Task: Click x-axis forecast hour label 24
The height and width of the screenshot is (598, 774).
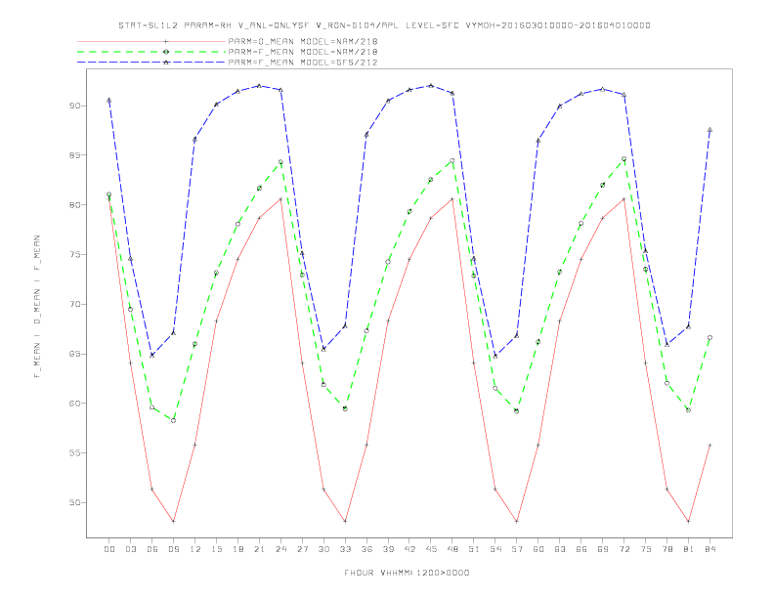Action: [280, 549]
